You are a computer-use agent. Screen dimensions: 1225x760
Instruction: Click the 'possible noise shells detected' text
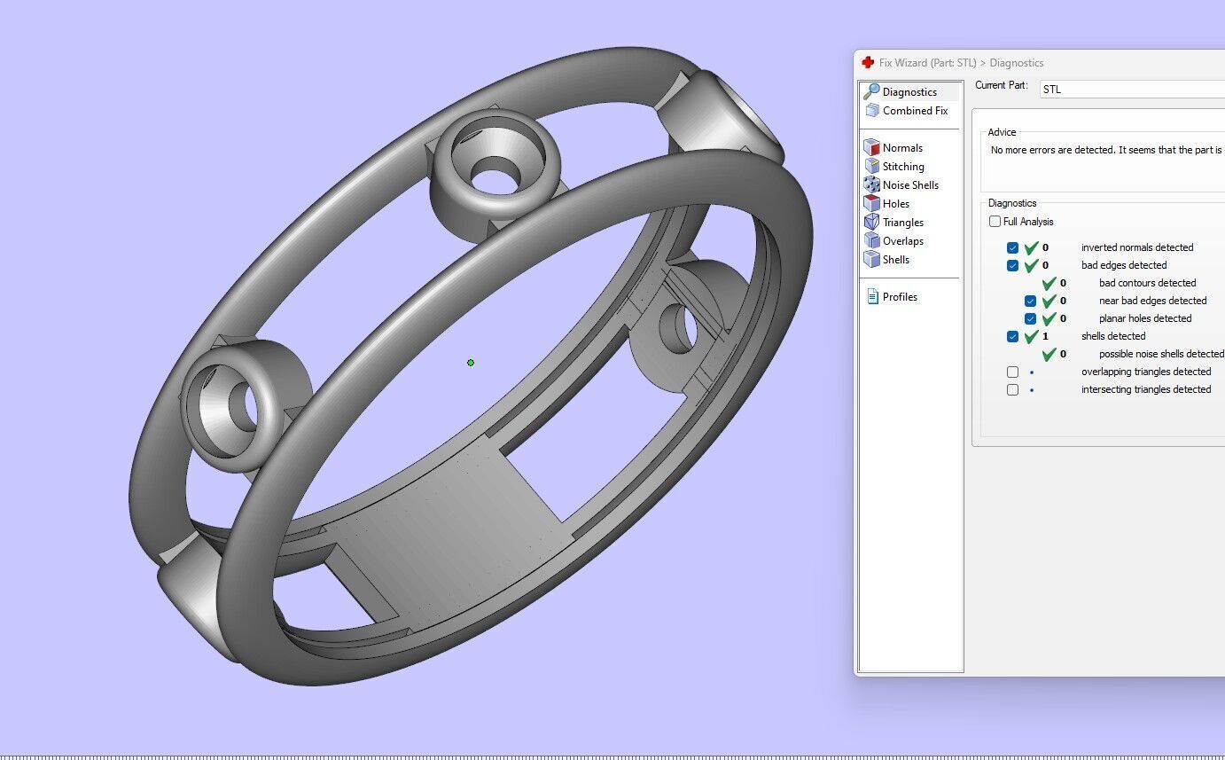(x=1161, y=354)
